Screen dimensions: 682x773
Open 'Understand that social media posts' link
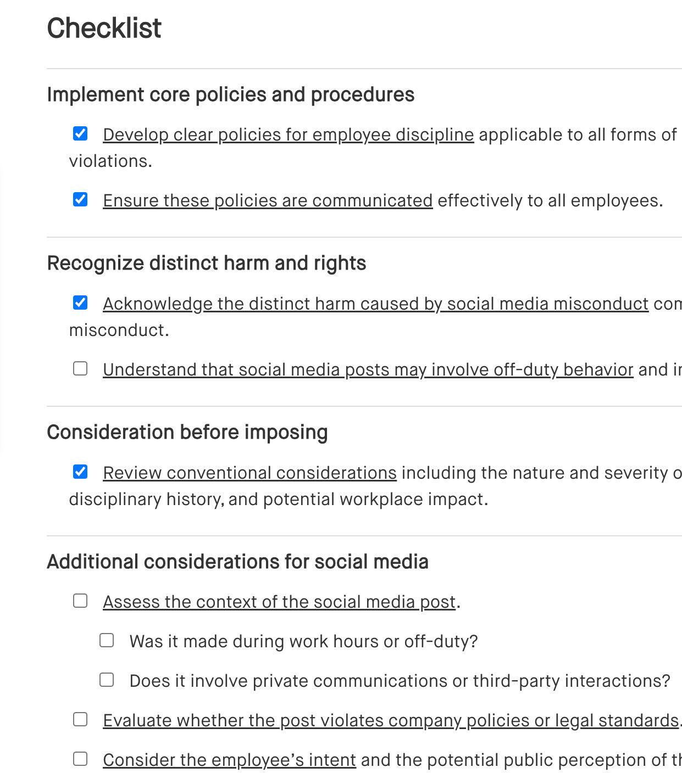click(368, 370)
